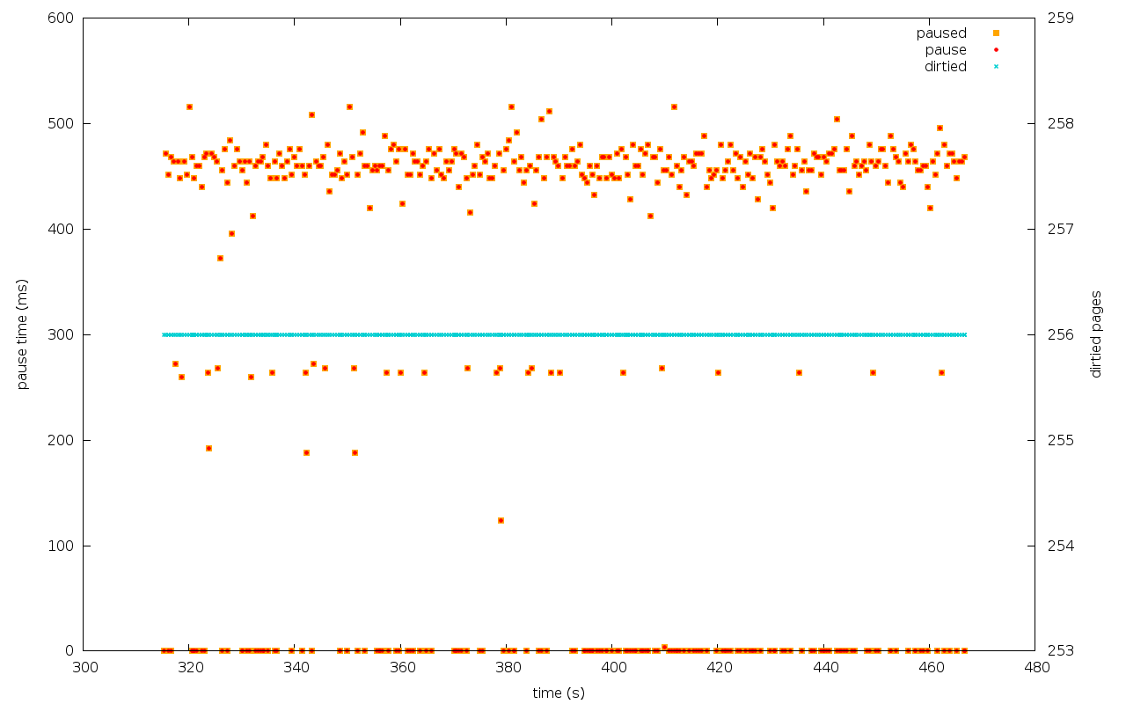Click the 480 tick label on time axis
This screenshot has width=1126, height=704.
[x=1037, y=668]
